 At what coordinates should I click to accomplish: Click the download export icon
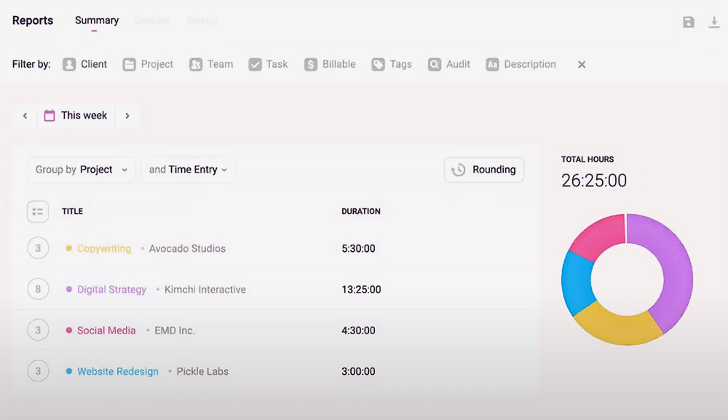pyautogui.click(x=714, y=22)
